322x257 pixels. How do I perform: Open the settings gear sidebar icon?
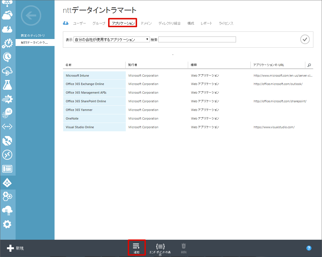coord(7,224)
